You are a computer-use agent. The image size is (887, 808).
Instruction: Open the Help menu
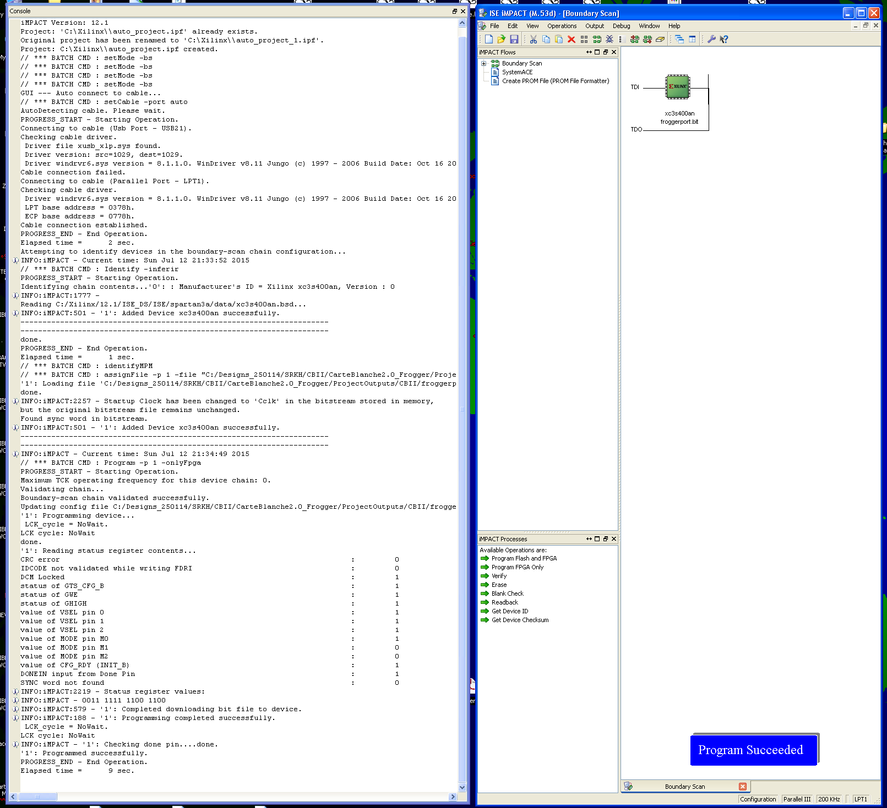(674, 26)
